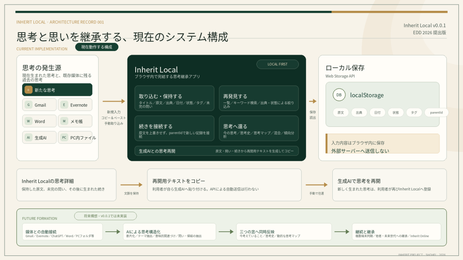This screenshot has height=260, width=463.
Task: Click the 原文 field tag
Action: pyautogui.click(x=341, y=112)
